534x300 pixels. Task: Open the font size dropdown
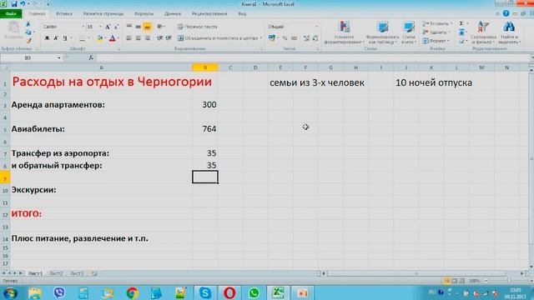[x=100, y=27]
